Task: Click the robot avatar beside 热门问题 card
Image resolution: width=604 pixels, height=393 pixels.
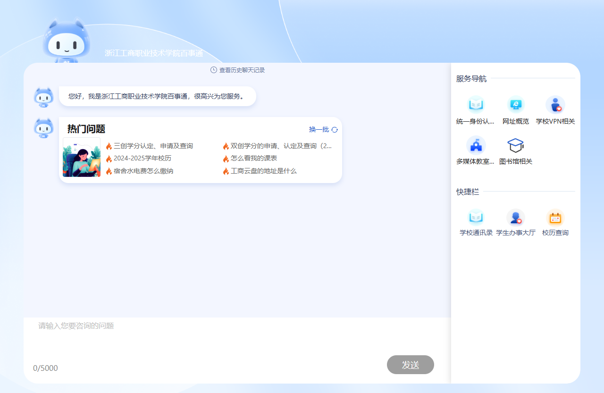Action: tap(43, 128)
